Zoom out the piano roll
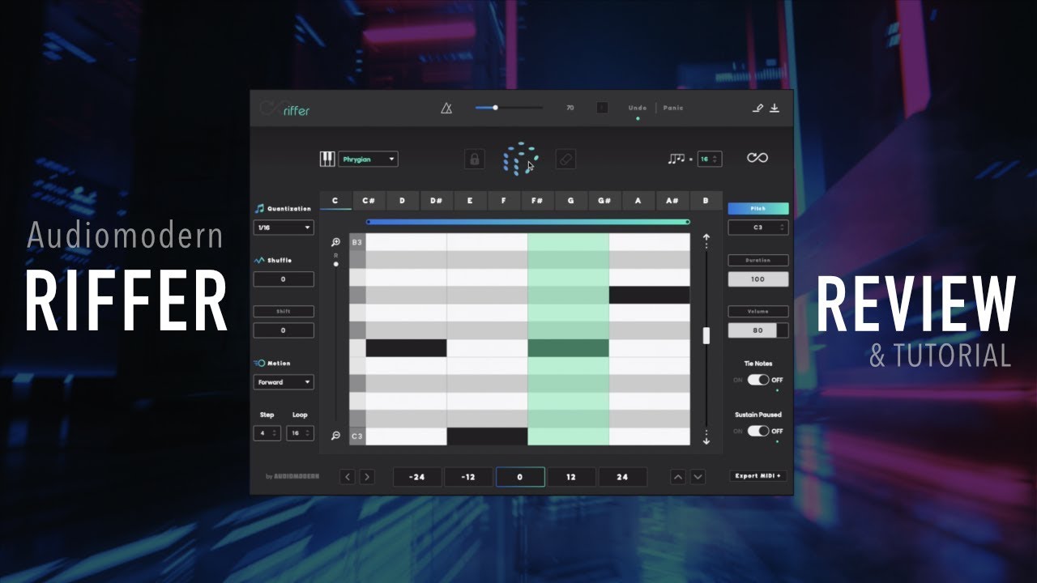The image size is (1037, 583). point(335,436)
